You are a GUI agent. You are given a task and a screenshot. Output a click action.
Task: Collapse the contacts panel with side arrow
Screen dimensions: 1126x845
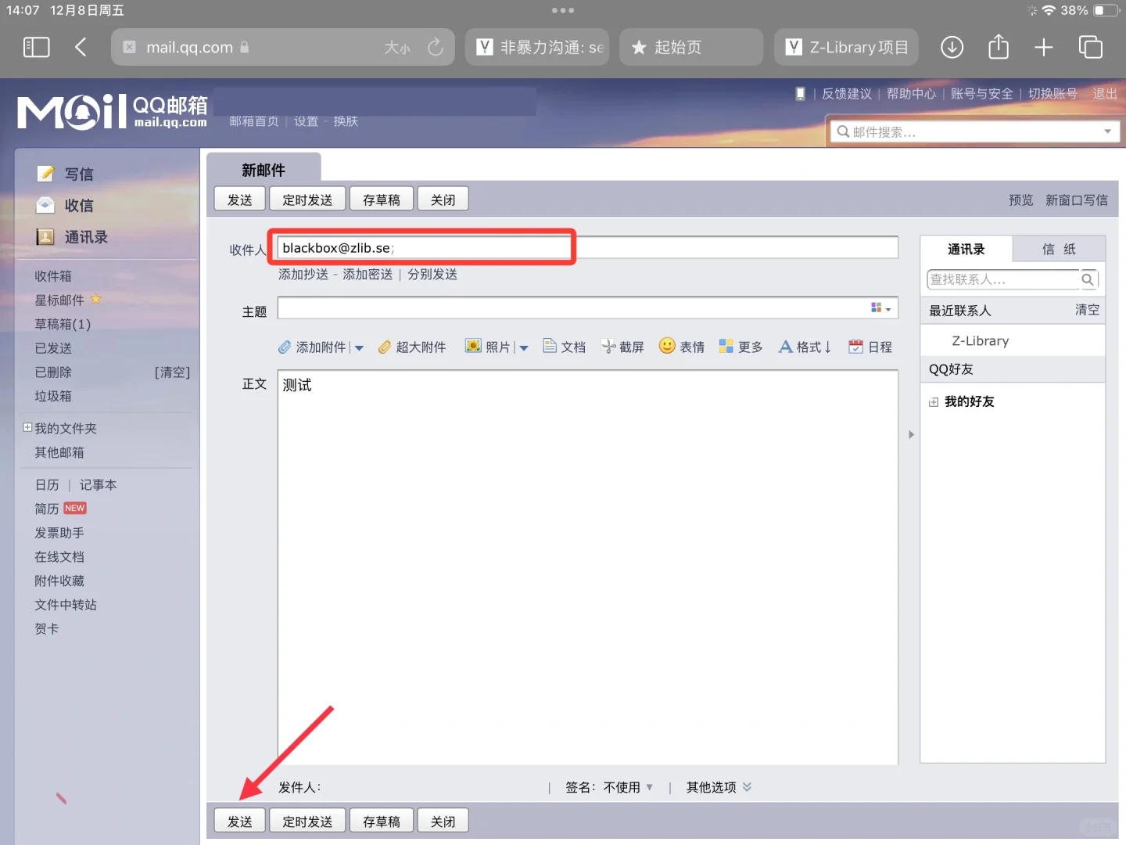click(911, 434)
